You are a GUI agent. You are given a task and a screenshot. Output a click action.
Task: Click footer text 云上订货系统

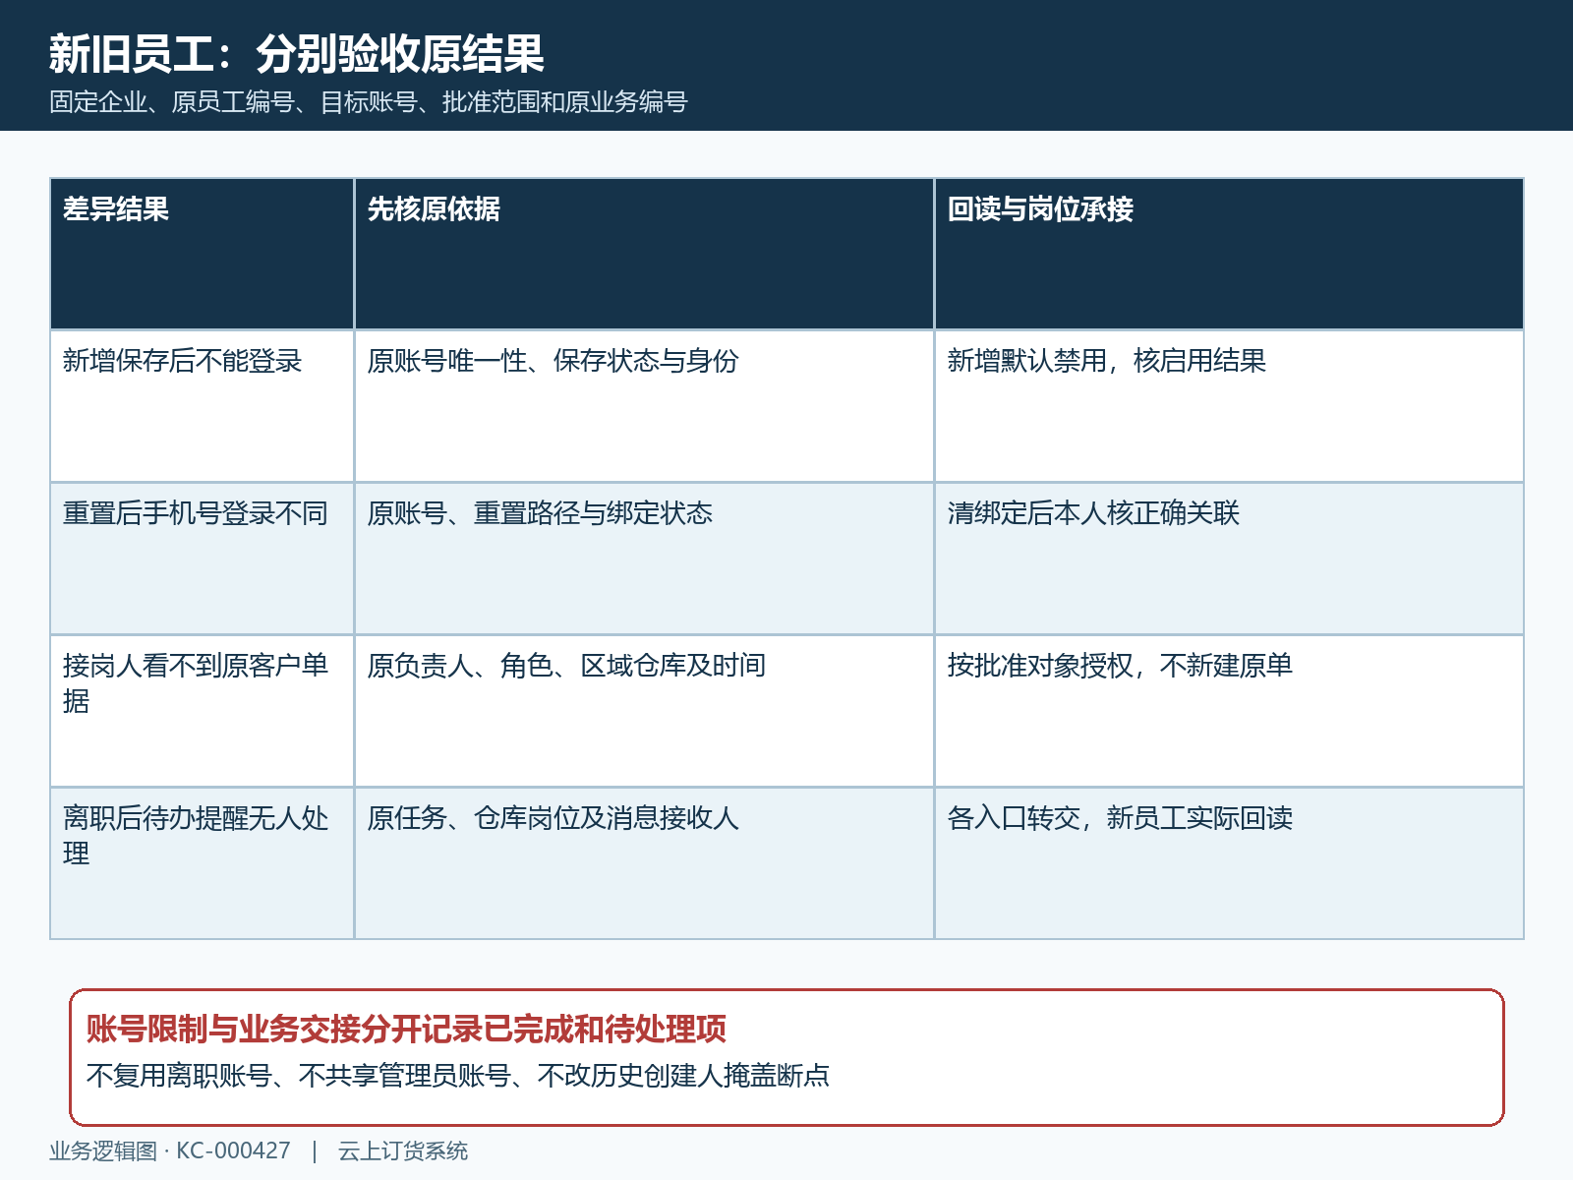403,1150
